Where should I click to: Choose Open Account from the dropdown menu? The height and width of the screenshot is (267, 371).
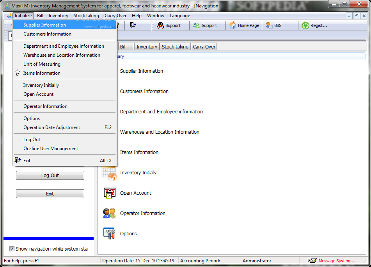pos(65,94)
